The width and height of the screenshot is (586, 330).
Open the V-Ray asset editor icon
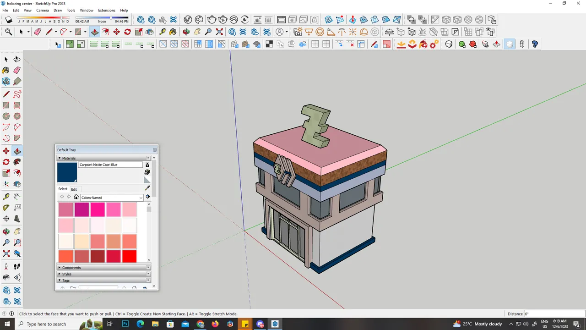[188, 20]
